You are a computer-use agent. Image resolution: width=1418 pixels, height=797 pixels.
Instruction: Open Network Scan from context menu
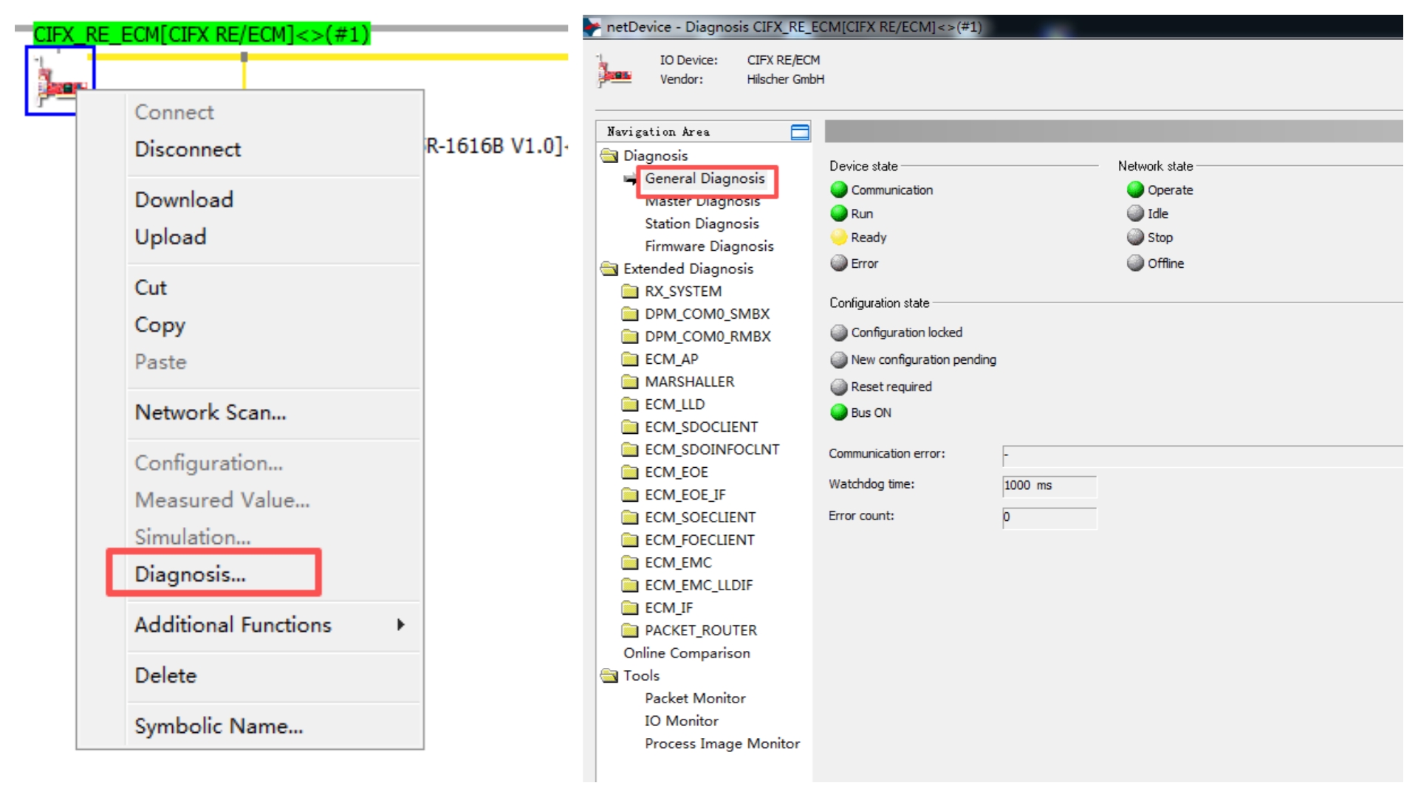[210, 412]
